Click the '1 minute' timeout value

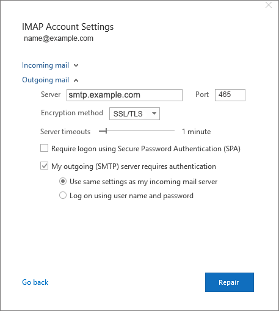point(197,132)
